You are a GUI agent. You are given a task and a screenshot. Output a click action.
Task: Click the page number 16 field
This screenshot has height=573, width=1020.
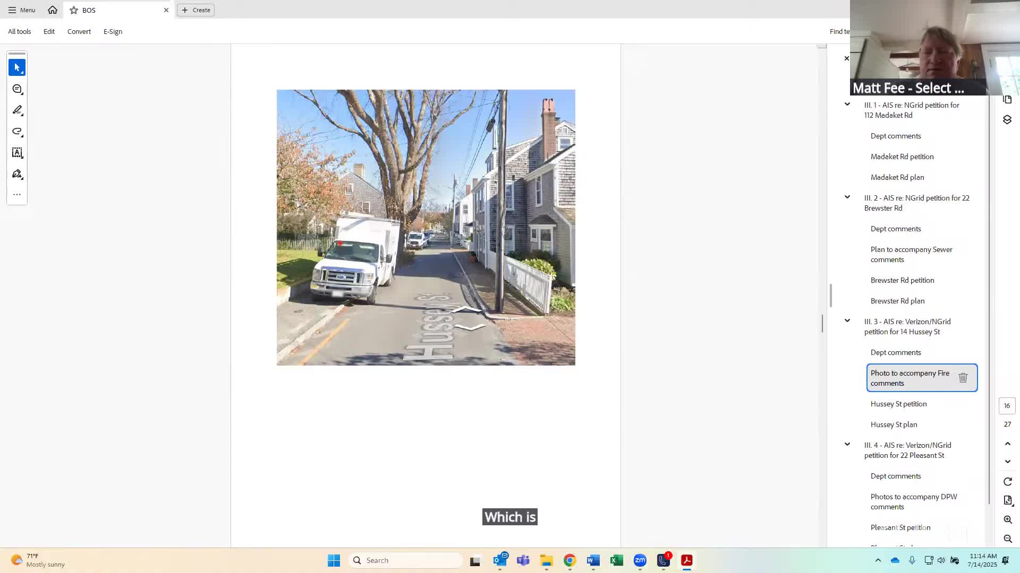tap(1007, 406)
